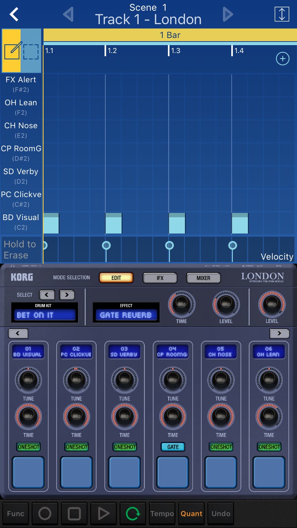Open the 01 BD VISUAL sample display
The height and width of the screenshot is (528, 297).
28,352
